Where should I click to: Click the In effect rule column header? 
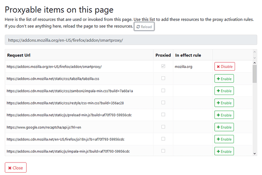188,55
